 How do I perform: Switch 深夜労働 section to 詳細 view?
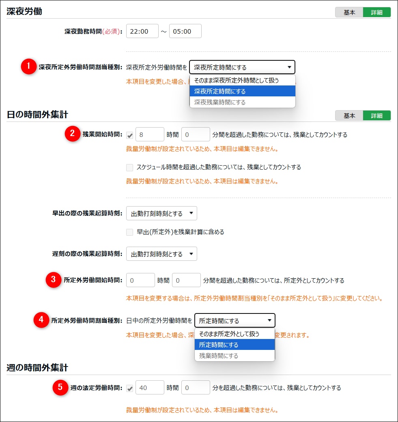click(376, 13)
